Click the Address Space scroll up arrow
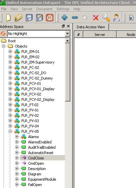The height and width of the screenshot is (188, 136). click(x=67, y=41)
